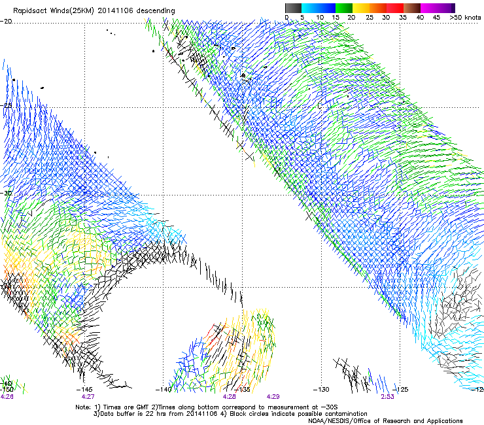Click the blue 10-15 knots legend swatch
The height and width of the screenshot is (425, 484).
[x=327, y=8]
